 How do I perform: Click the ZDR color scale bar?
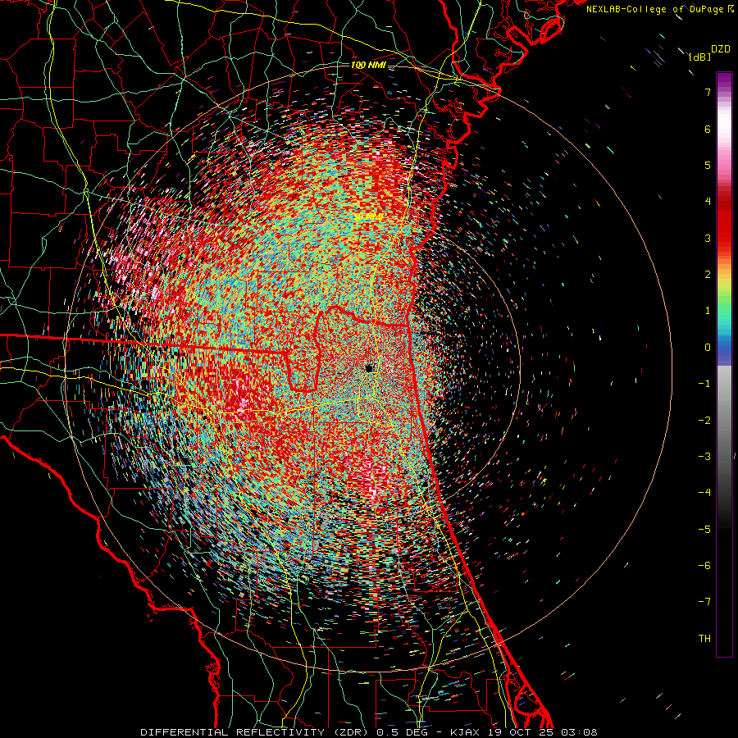[x=724, y=364]
